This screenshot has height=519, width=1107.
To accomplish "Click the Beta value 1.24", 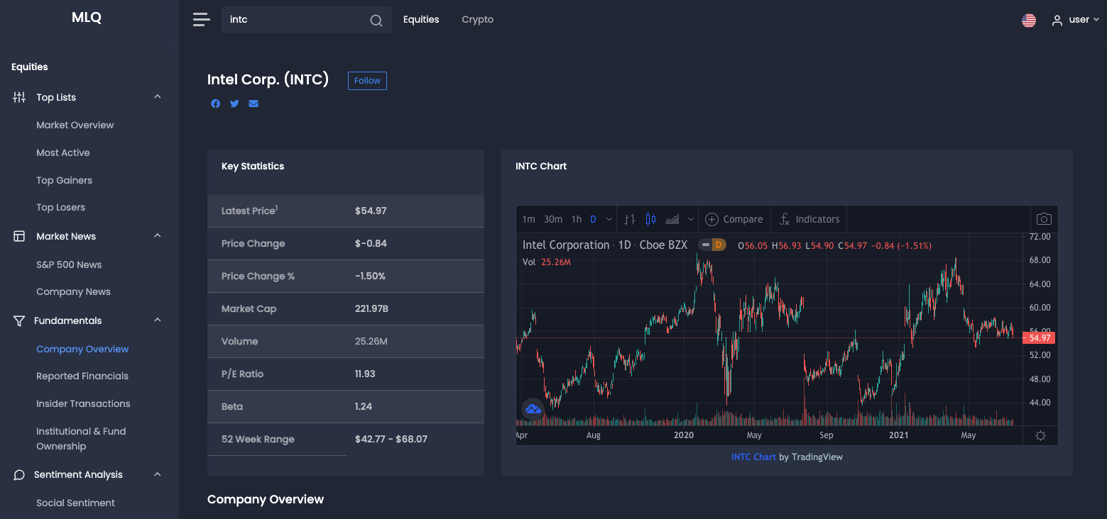I will pos(364,406).
